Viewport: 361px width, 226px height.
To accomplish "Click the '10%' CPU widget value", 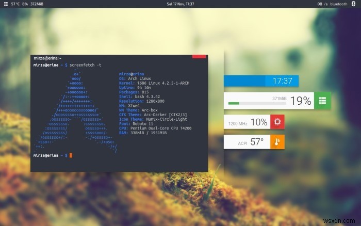I will point(259,122).
